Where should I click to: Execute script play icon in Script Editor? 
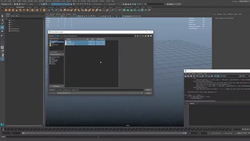[x=224, y=76]
